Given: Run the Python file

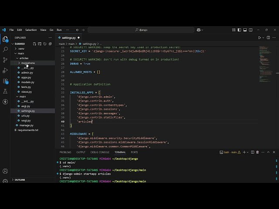Looking at the screenshot, I should pyautogui.click(x=259, y=38).
